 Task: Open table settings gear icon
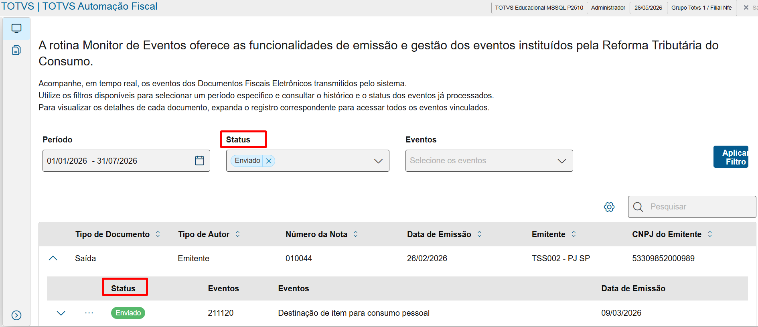click(609, 207)
